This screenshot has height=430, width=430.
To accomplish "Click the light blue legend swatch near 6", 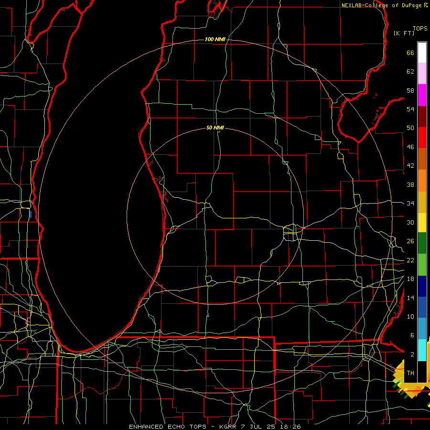I will [422, 329].
